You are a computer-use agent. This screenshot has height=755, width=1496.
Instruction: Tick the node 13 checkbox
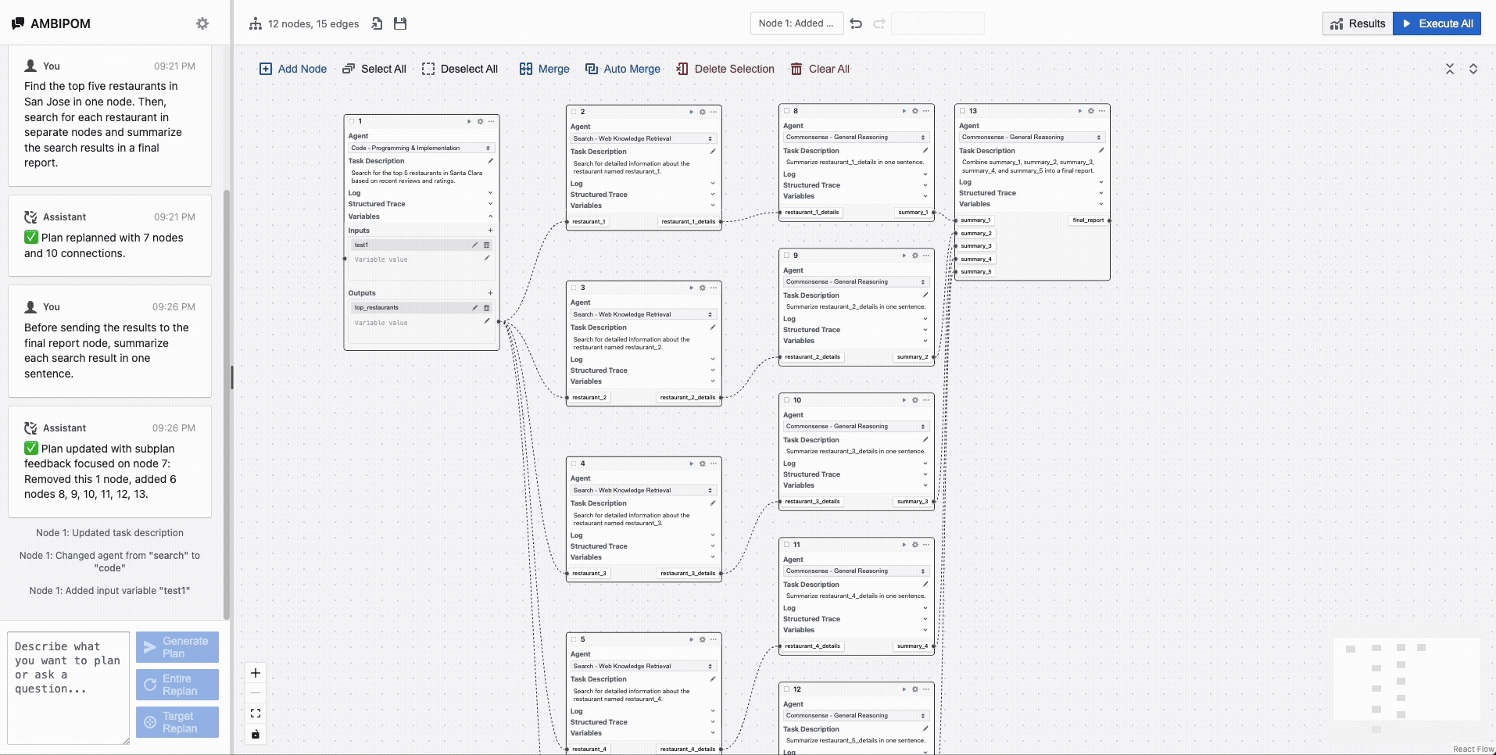coord(963,111)
